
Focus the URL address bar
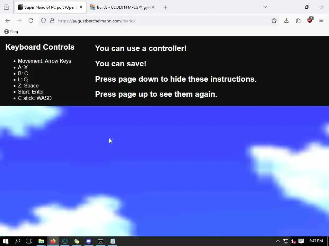click(x=159, y=21)
